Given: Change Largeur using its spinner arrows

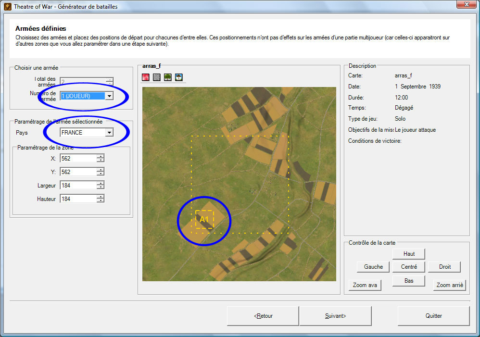Looking at the screenshot, I should tap(100, 185).
